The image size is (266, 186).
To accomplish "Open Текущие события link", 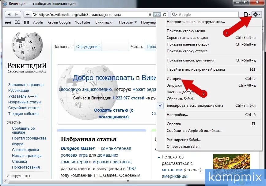I will click(x=23, y=114).
